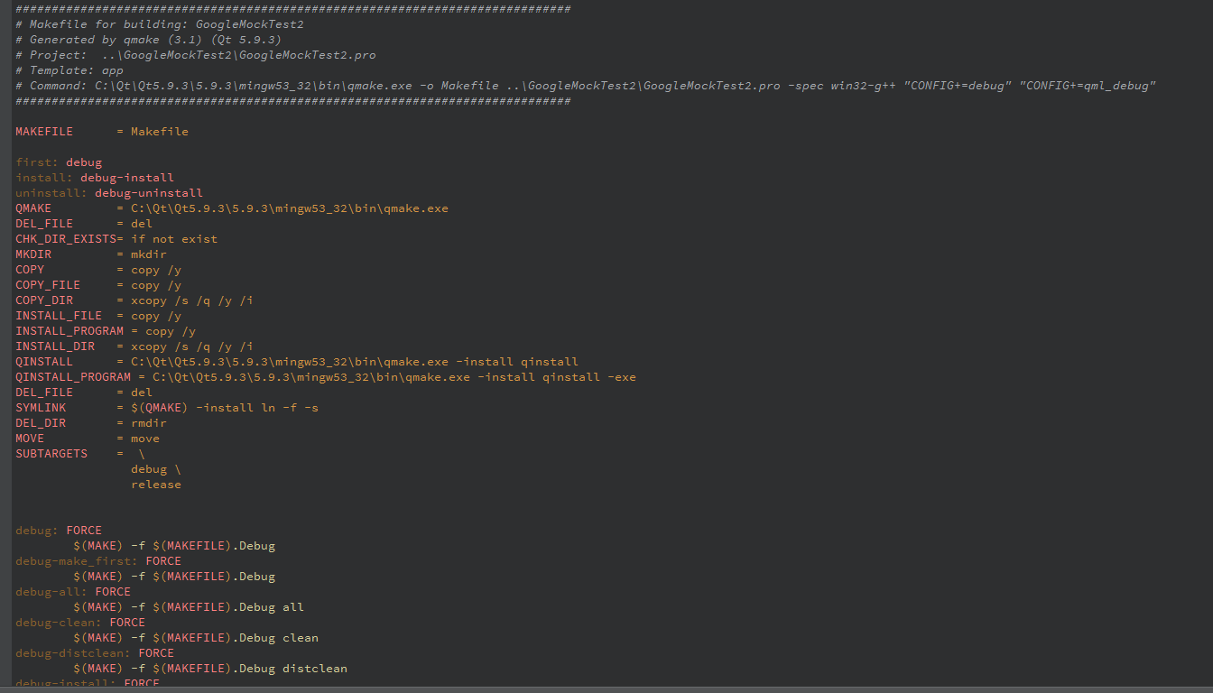The width and height of the screenshot is (1213, 693).
Task: Click the QINSTALL_PROGRAM variable name
Action: pyautogui.click(x=73, y=377)
